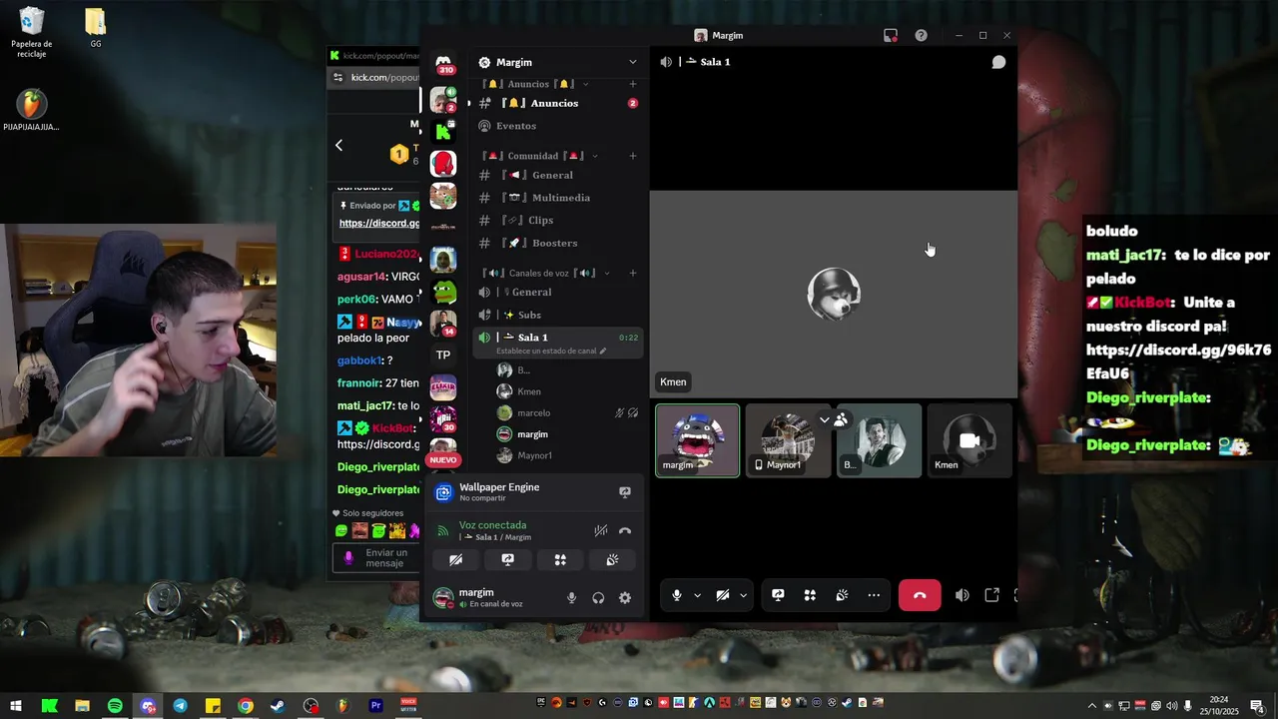Open discord.gg link in Kick pinned message
This screenshot has height=719, width=1278.
[379, 224]
